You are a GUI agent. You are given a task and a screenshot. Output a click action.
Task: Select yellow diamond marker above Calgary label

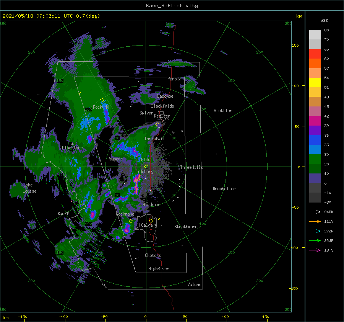(151, 221)
